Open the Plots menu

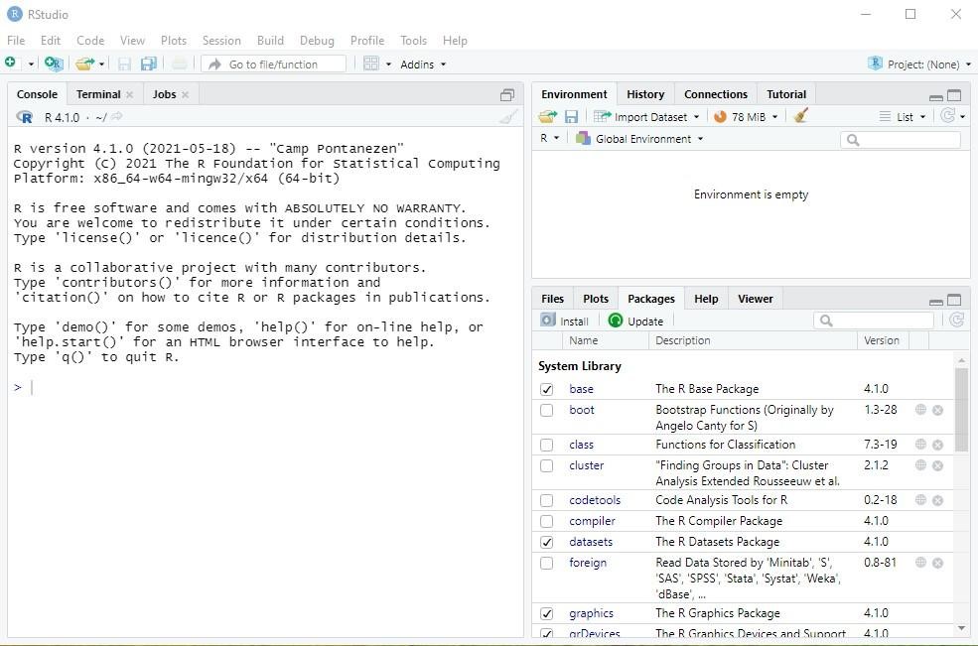[x=174, y=41]
